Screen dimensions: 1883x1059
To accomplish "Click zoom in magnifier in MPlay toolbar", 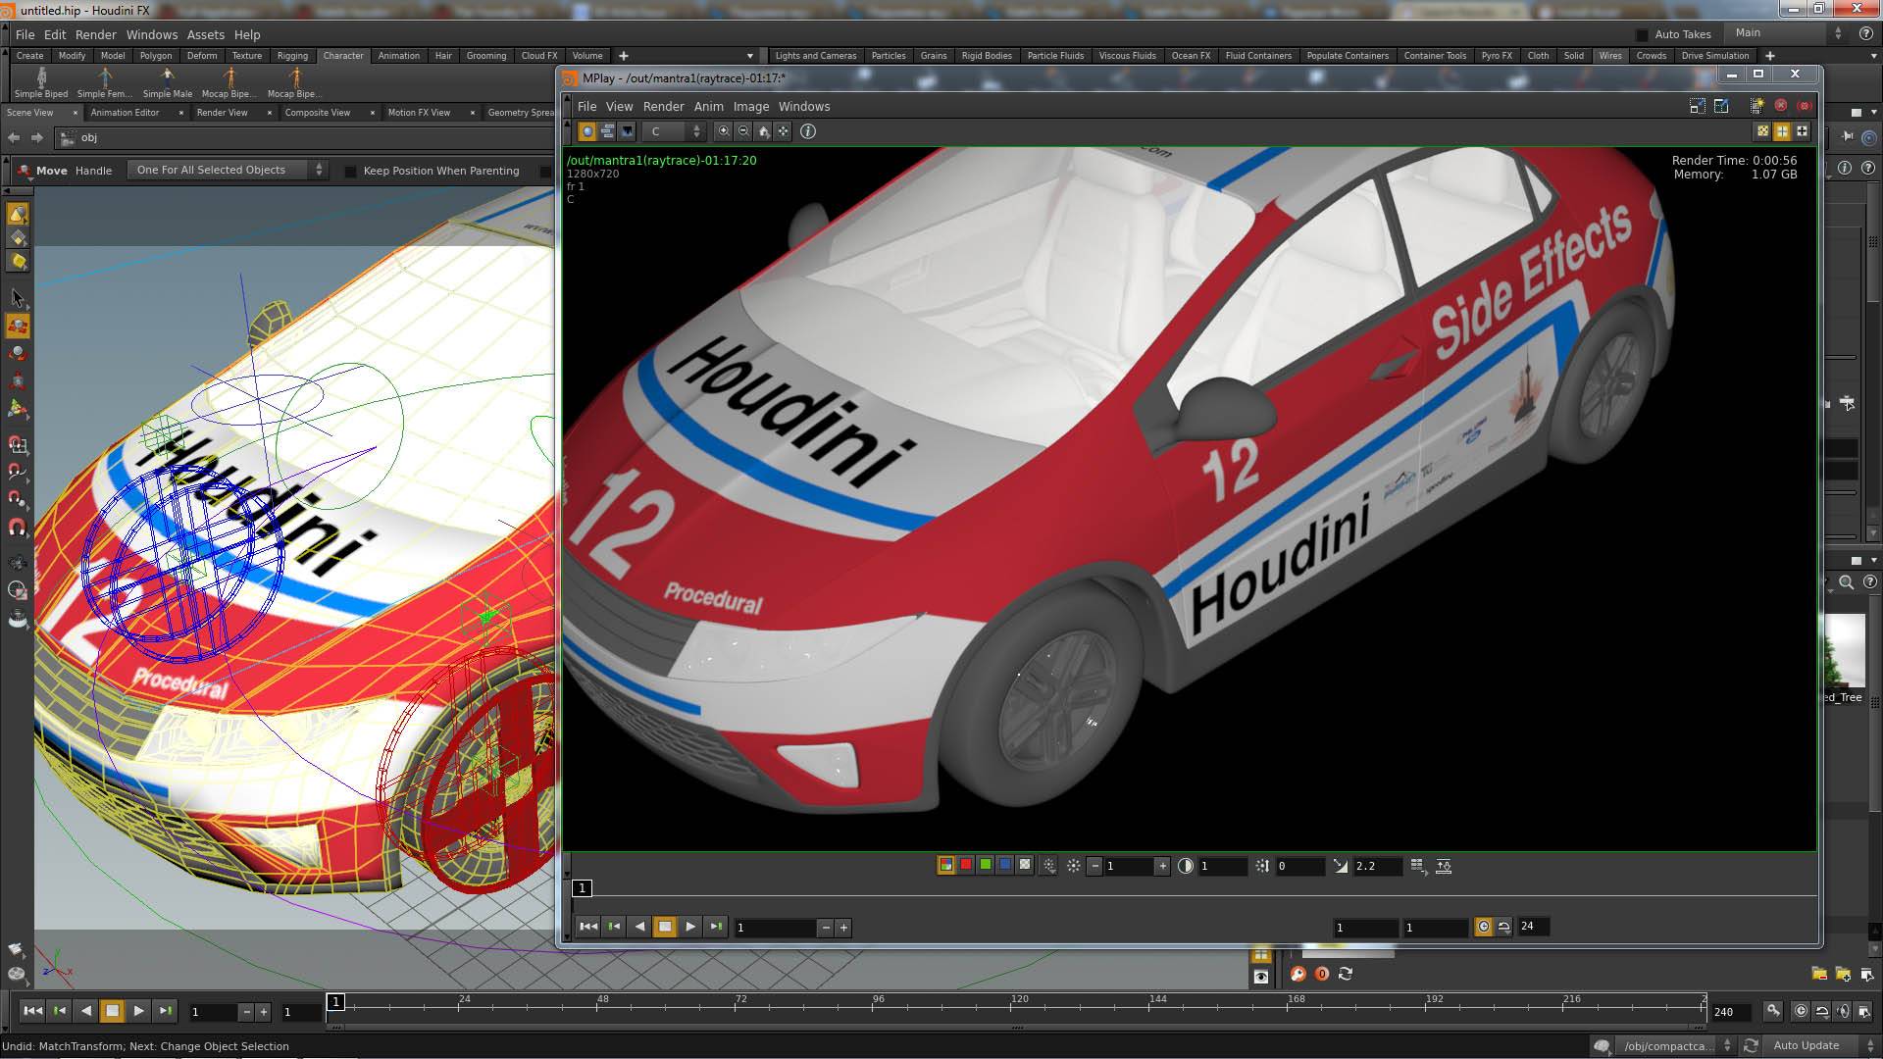I will (724, 131).
